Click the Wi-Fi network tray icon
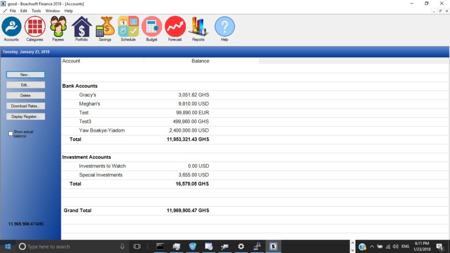The image size is (450, 253). (x=388, y=247)
